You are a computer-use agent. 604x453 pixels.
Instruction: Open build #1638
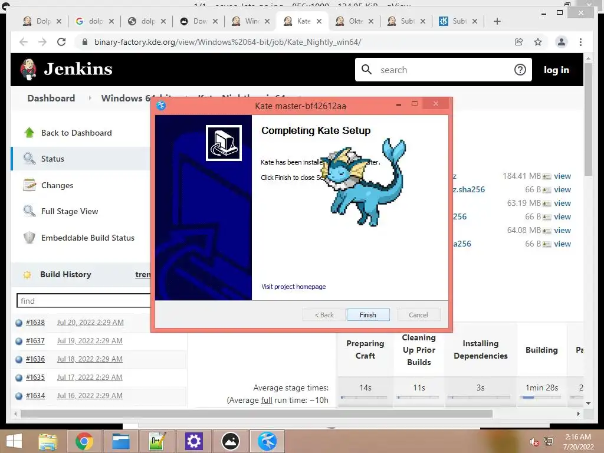click(x=35, y=323)
